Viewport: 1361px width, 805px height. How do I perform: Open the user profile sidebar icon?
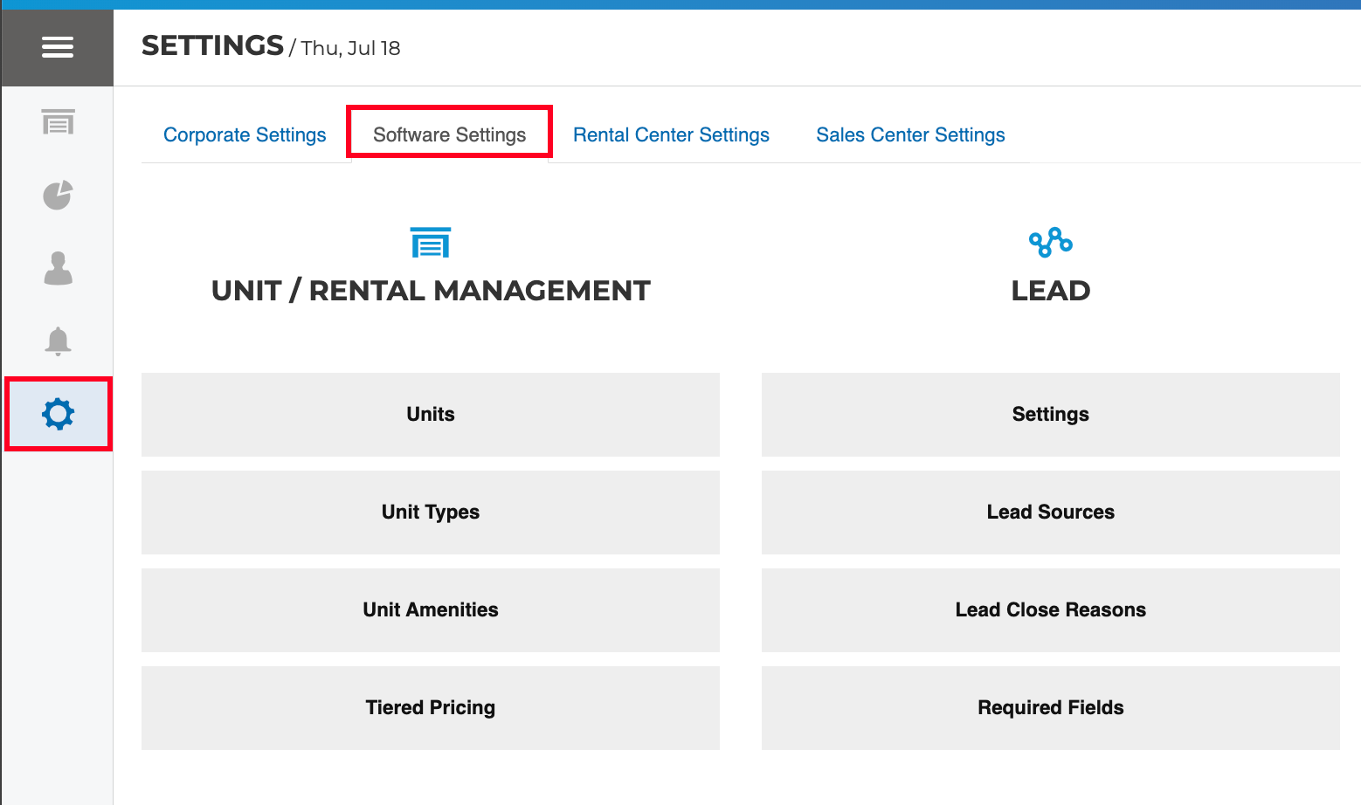click(x=59, y=268)
